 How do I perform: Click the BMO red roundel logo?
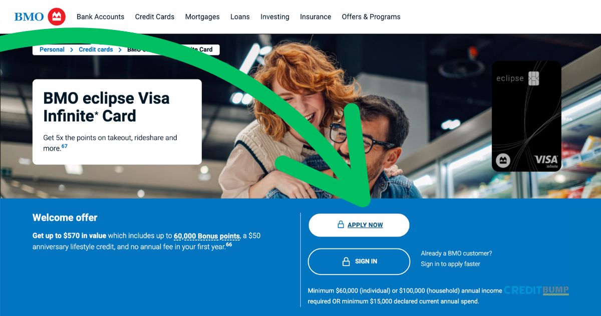coord(57,16)
